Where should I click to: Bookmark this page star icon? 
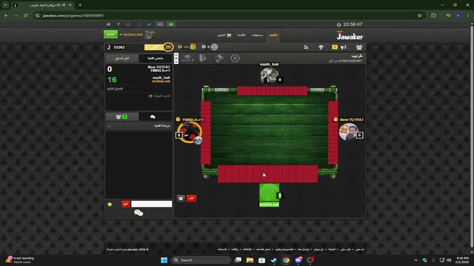[x=420, y=16]
